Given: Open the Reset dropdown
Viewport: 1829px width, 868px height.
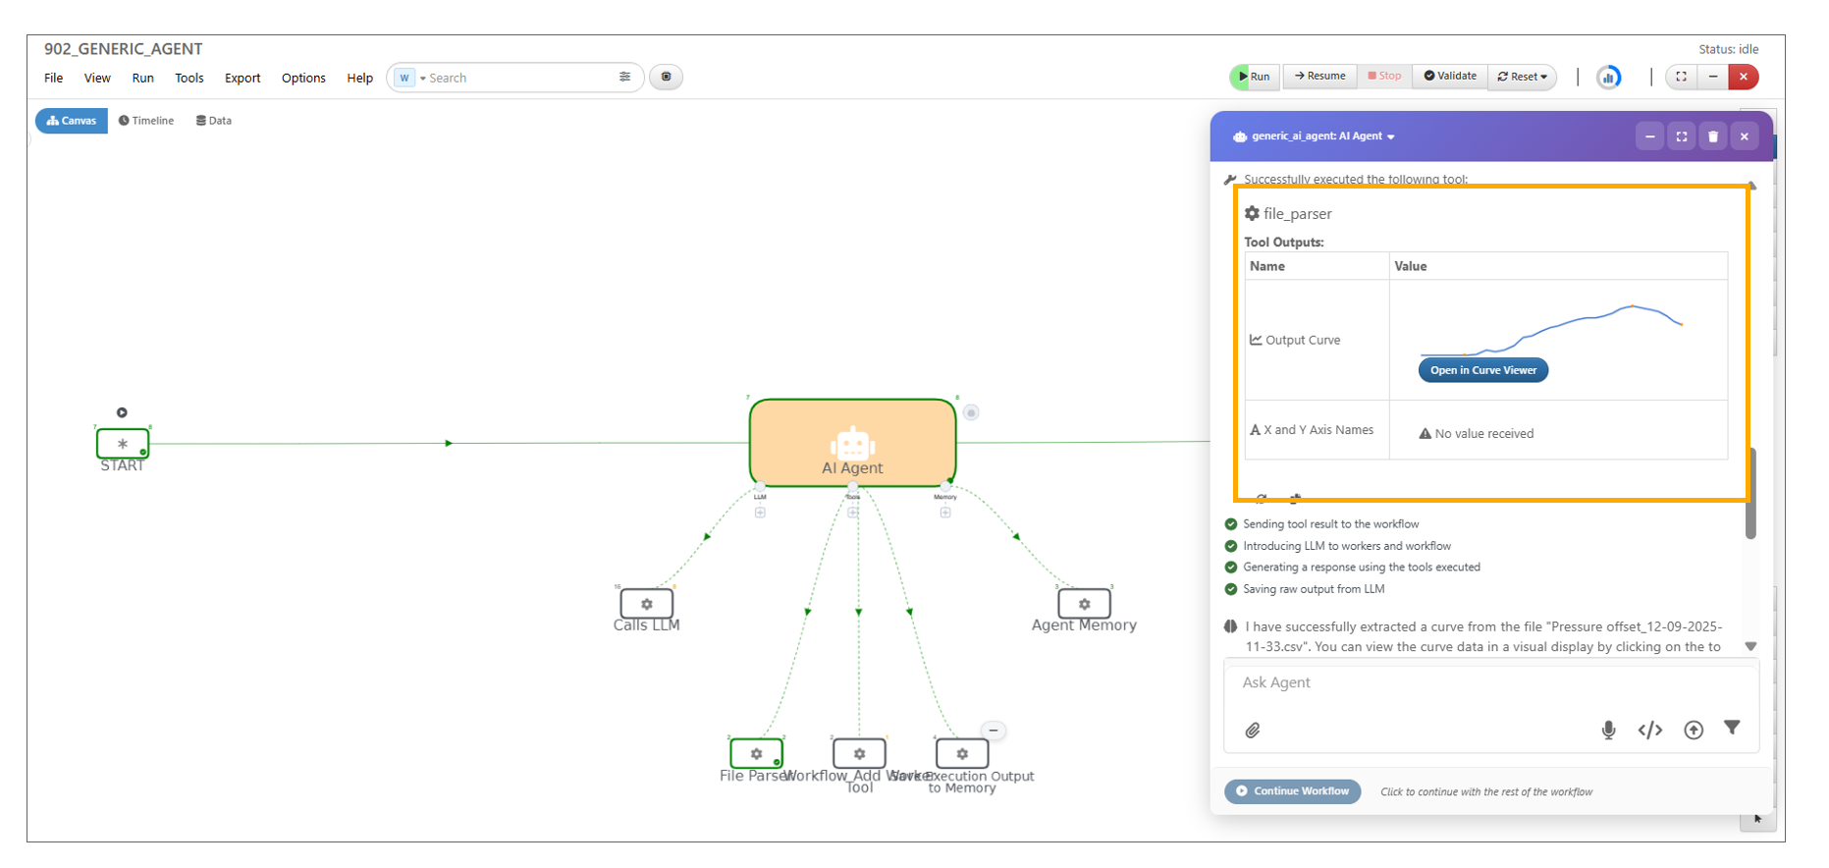Looking at the screenshot, I should pyautogui.click(x=1523, y=77).
